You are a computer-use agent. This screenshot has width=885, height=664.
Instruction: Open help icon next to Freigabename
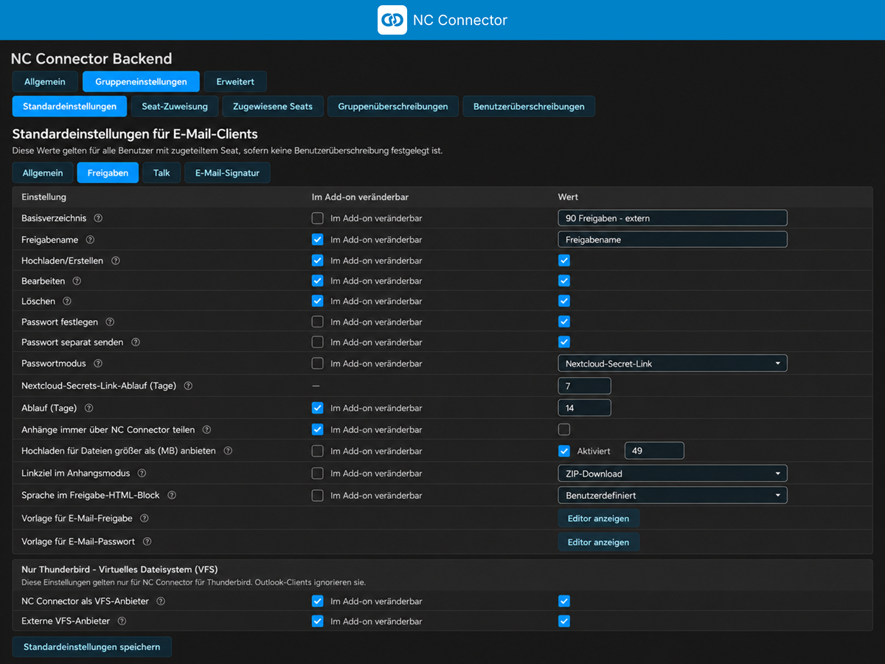[91, 240]
